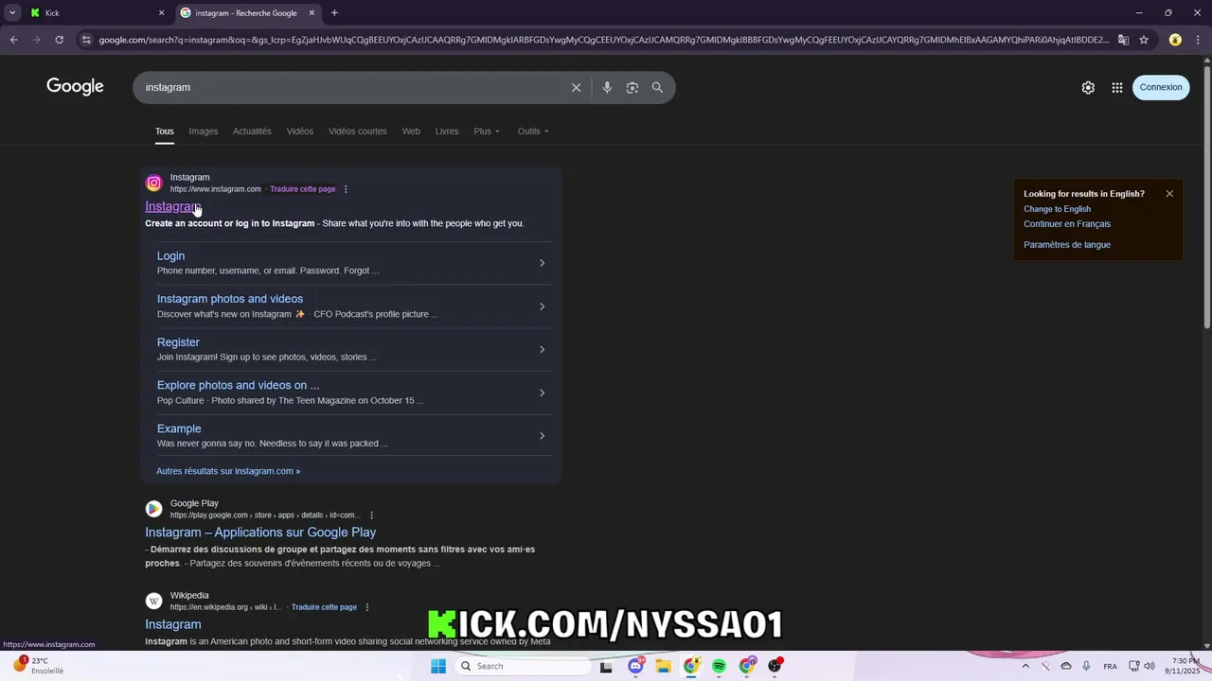1212x681 pixels.
Task: Go back to the previous page
Action: coord(13,40)
